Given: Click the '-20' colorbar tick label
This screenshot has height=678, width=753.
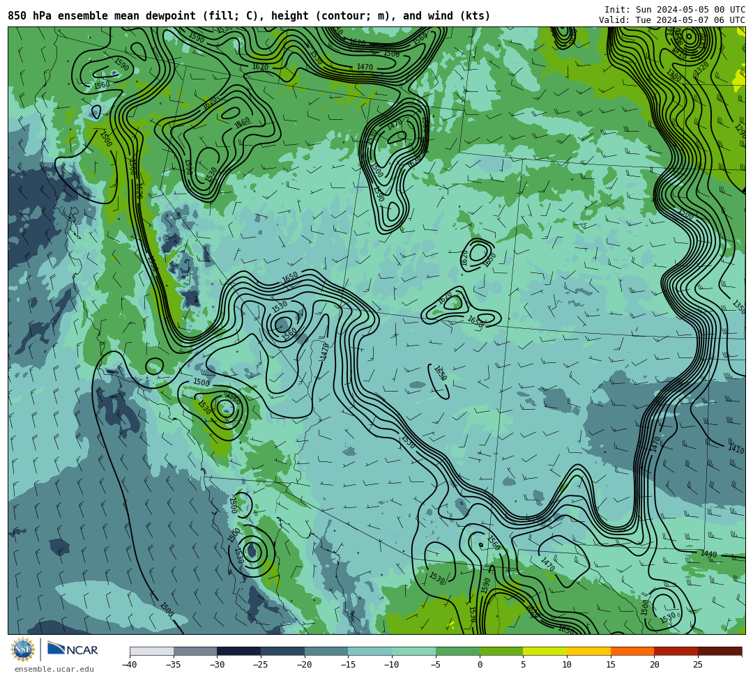Looking at the screenshot, I should tap(304, 665).
